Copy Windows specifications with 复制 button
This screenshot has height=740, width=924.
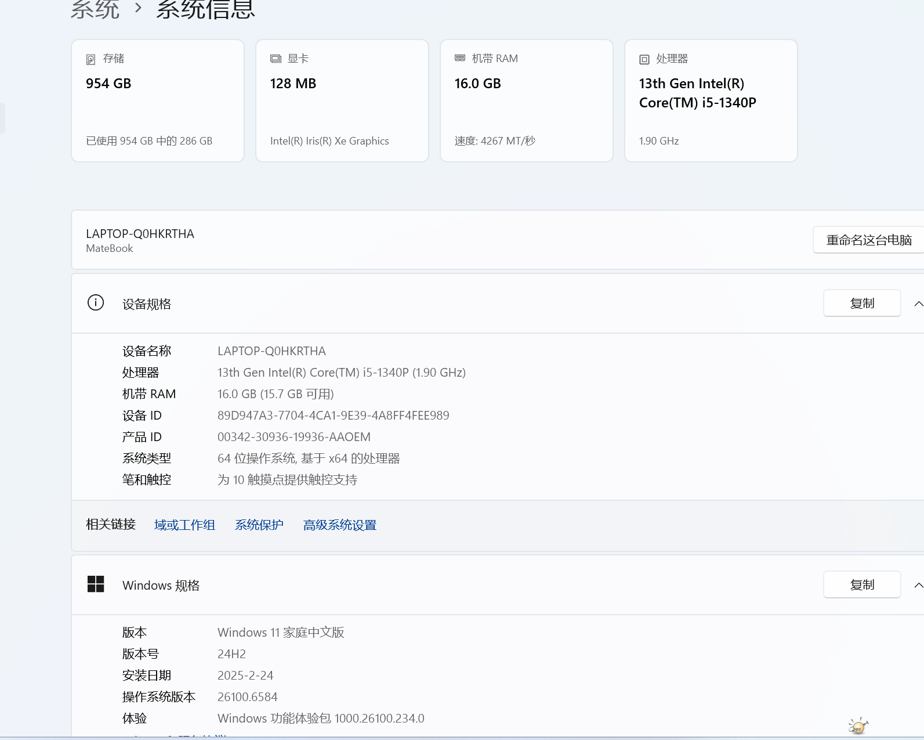(x=861, y=585)
